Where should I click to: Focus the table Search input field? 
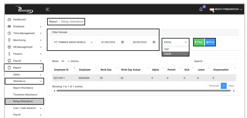pos(220,61)
